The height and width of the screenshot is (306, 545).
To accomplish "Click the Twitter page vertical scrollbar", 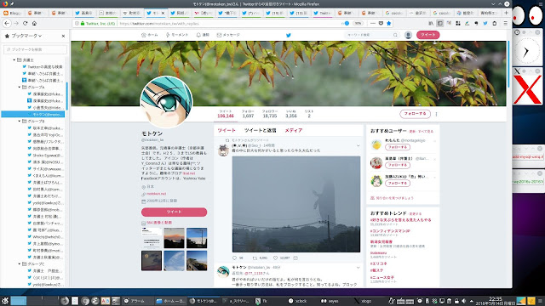I will 508,65.
